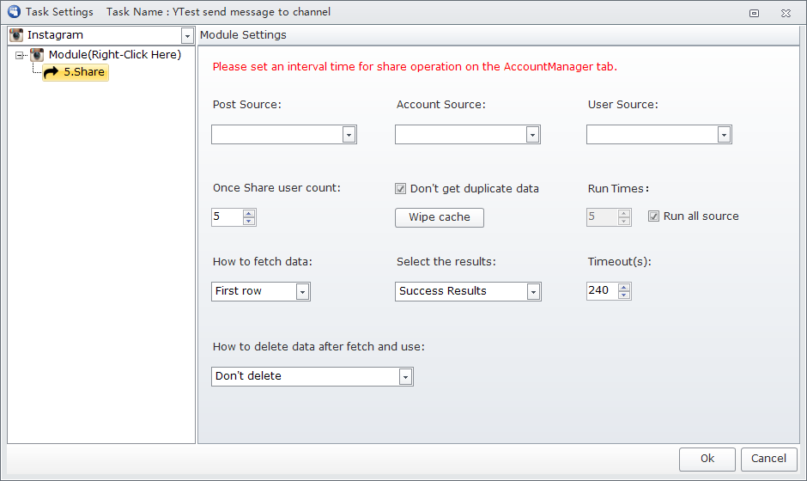Open the Success Results dropdown

click(533, 292)
